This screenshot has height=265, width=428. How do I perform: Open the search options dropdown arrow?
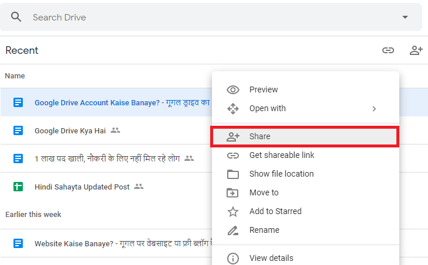click(405, 17)
